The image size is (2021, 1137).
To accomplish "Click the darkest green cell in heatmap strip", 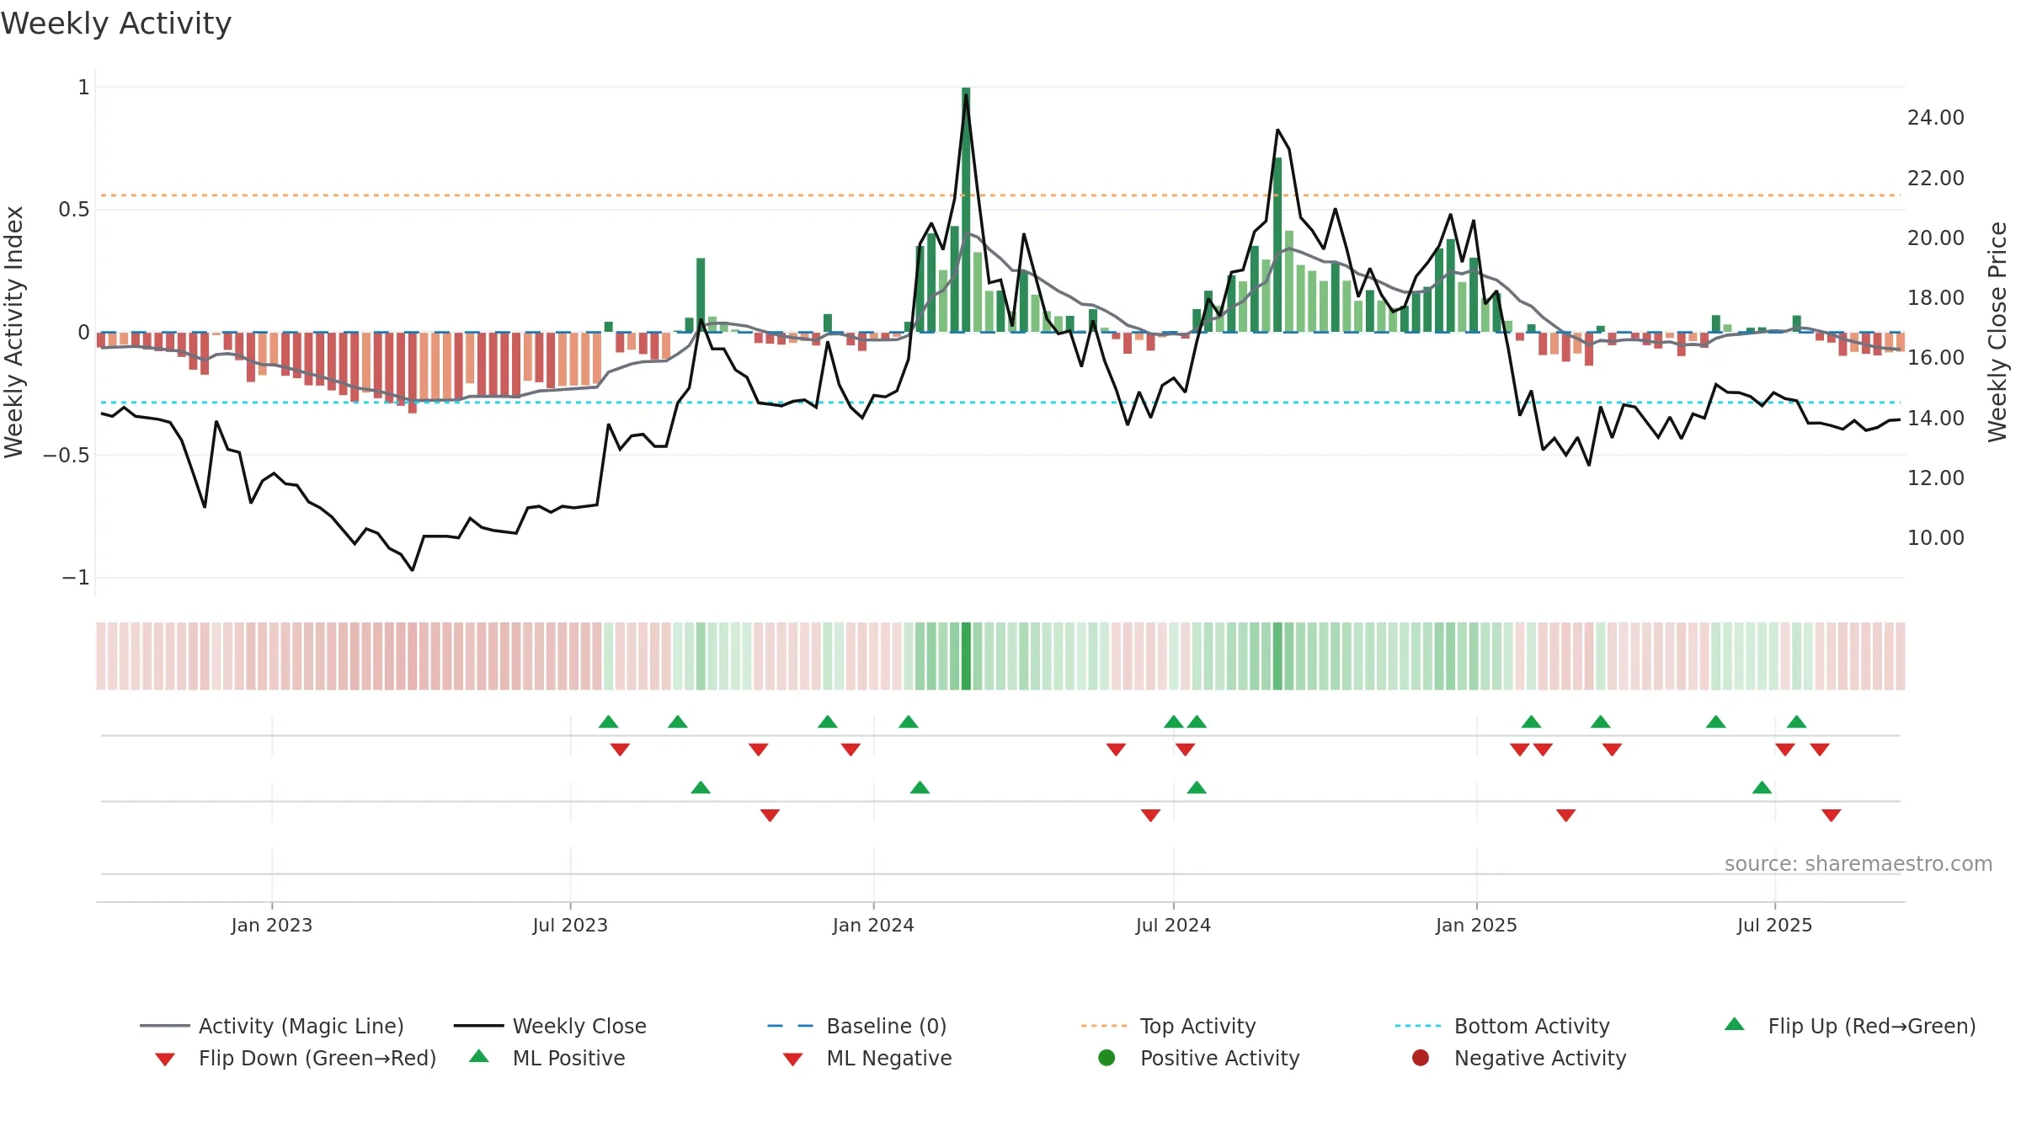I will [966, 656].
